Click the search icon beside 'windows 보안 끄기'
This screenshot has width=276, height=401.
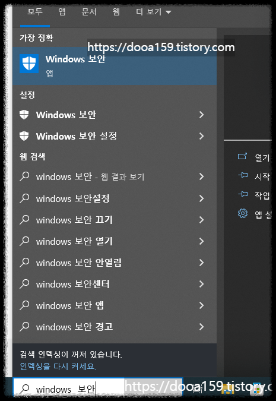(24, 220)
